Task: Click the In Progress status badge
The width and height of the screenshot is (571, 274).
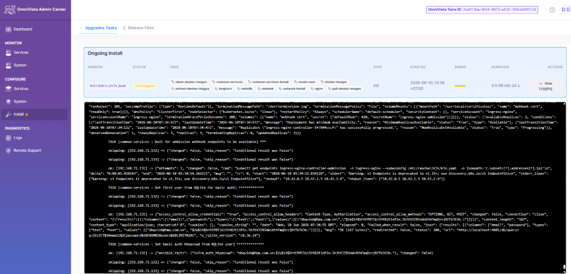Action: click(x=145, y=86)
